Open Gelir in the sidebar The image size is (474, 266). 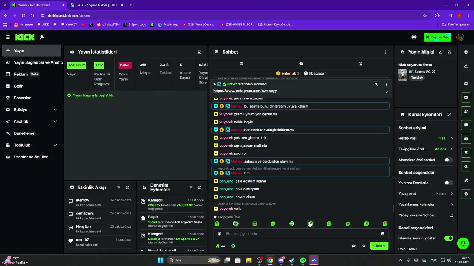click(31, 86)
